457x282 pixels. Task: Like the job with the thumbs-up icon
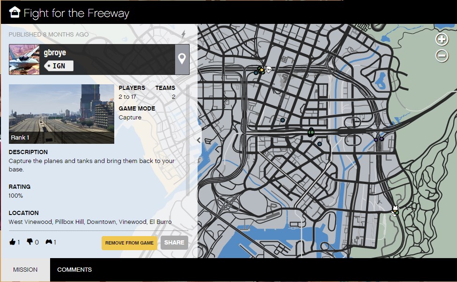click(12, 242)
